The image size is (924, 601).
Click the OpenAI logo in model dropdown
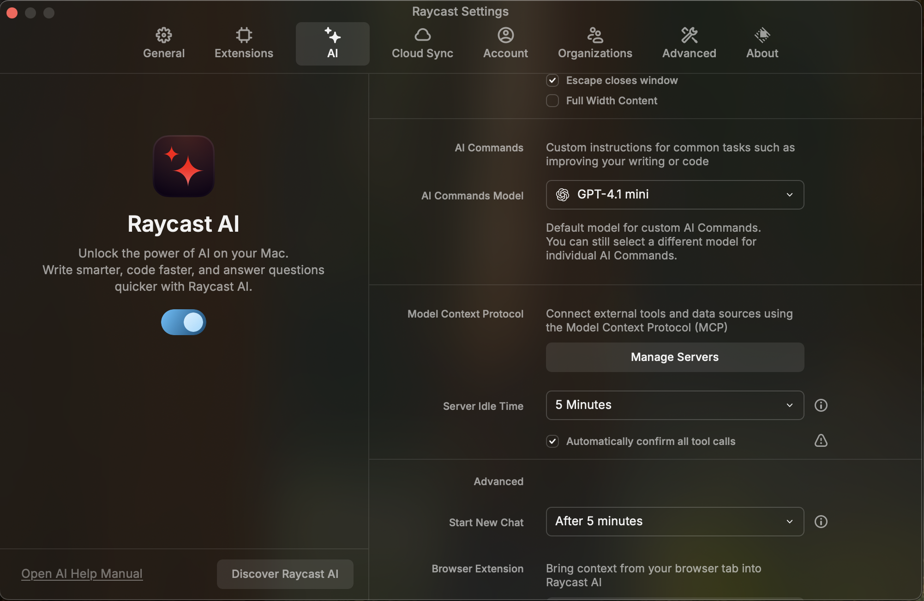(x=562, y=195)
